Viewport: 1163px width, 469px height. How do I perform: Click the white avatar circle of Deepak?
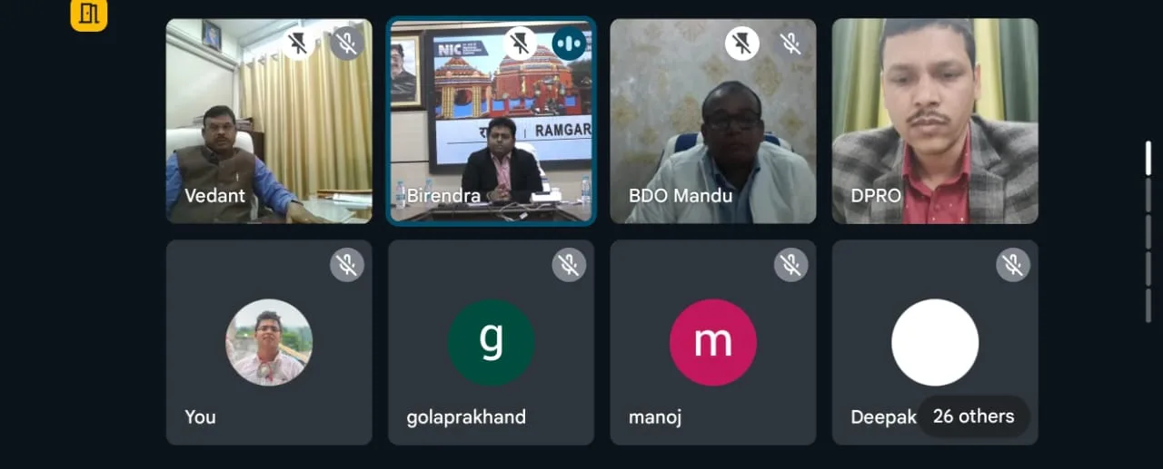[935, 343]
